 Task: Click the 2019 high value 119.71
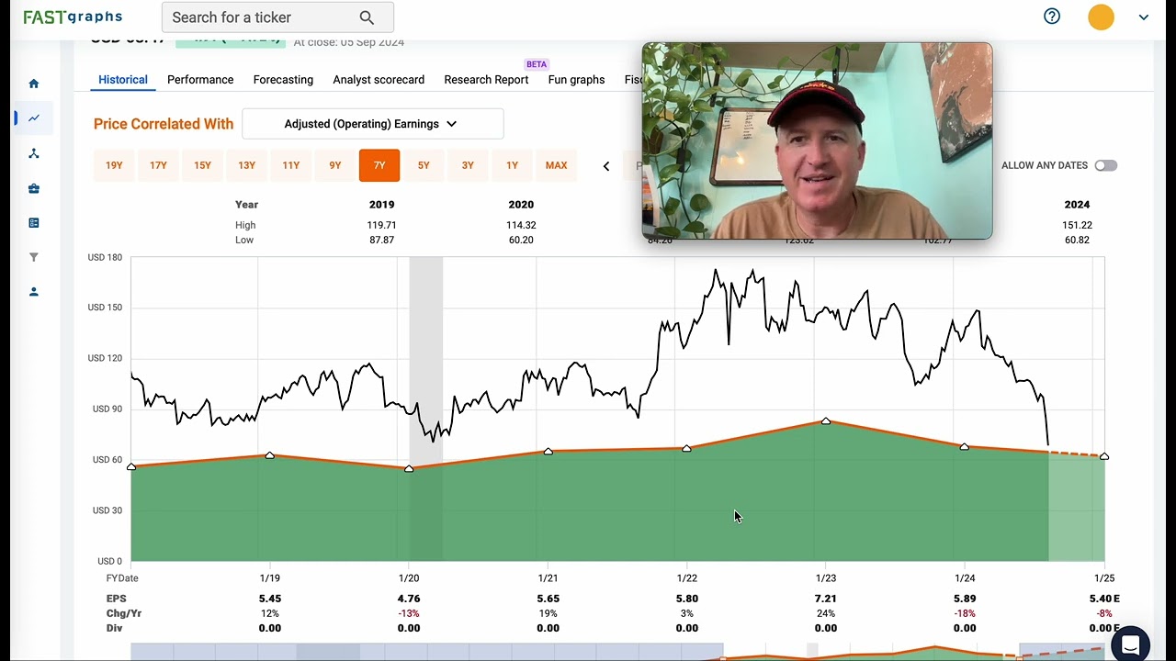click(381, 225)
